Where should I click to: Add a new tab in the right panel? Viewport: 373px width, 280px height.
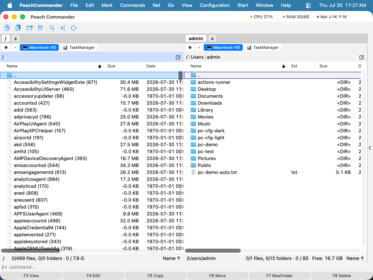coord(212,39)
